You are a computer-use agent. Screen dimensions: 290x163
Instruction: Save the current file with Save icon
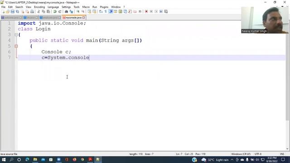[x=12, y=12]
